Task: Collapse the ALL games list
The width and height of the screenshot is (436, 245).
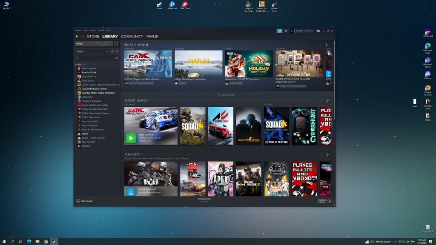Action: pos(76,65)
